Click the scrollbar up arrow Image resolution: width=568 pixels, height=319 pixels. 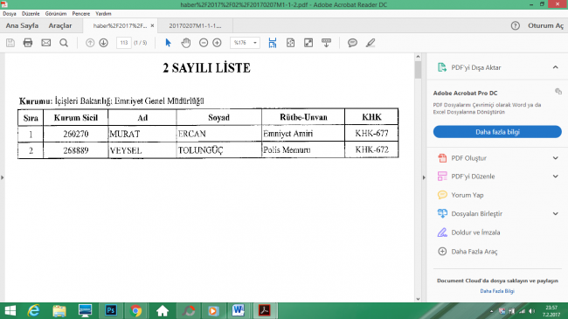click(x=418, y=57)
